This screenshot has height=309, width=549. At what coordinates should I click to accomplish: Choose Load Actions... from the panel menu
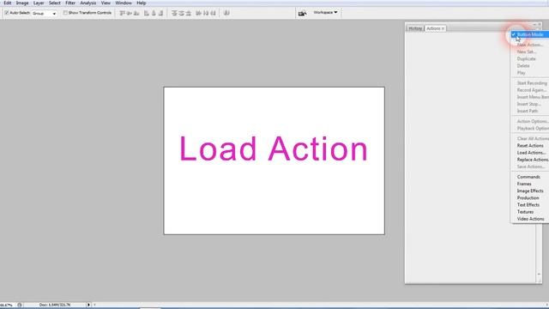pos(531,153)
